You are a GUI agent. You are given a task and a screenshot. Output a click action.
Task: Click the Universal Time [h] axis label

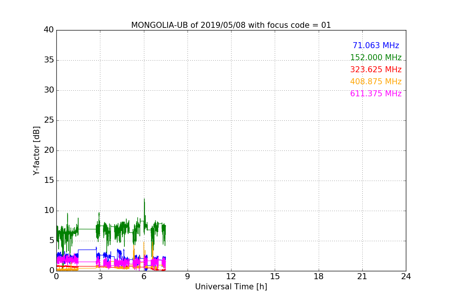(x=231, y=287)
